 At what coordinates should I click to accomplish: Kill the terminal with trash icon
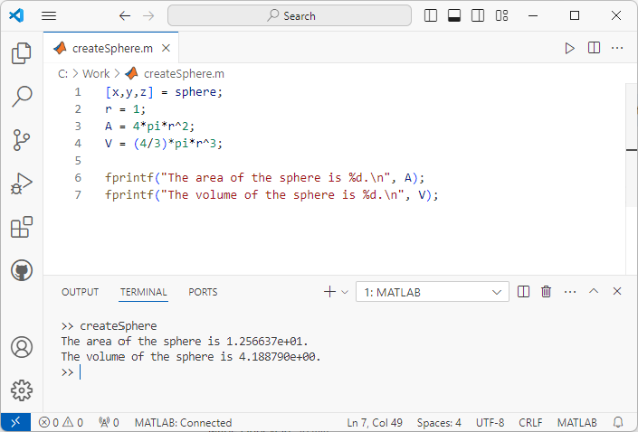pyautogui.click(x=546, y=292)
